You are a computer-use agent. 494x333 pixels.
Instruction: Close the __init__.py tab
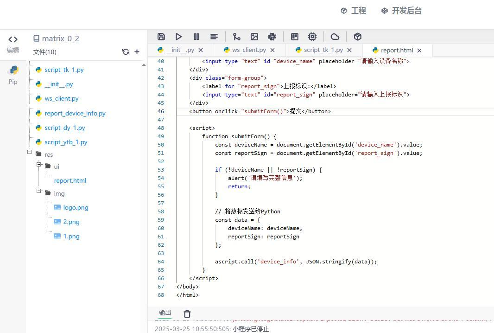[201, 50]
